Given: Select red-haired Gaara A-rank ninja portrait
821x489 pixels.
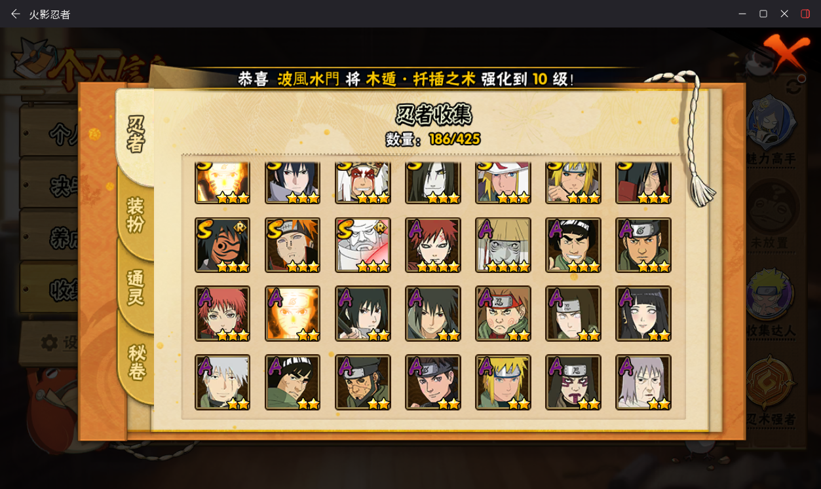Looking at the screenshot, I should tap(433, 245).
